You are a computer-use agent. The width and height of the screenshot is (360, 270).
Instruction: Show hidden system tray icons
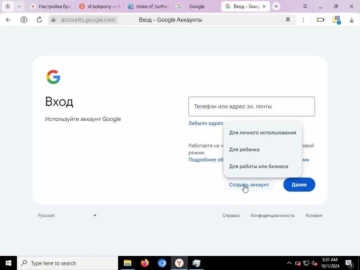tap(289, 263)
